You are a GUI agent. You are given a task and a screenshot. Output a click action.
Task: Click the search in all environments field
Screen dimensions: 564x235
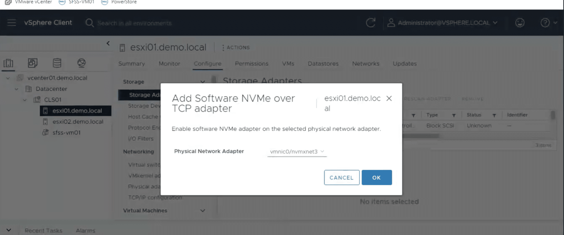135,23
